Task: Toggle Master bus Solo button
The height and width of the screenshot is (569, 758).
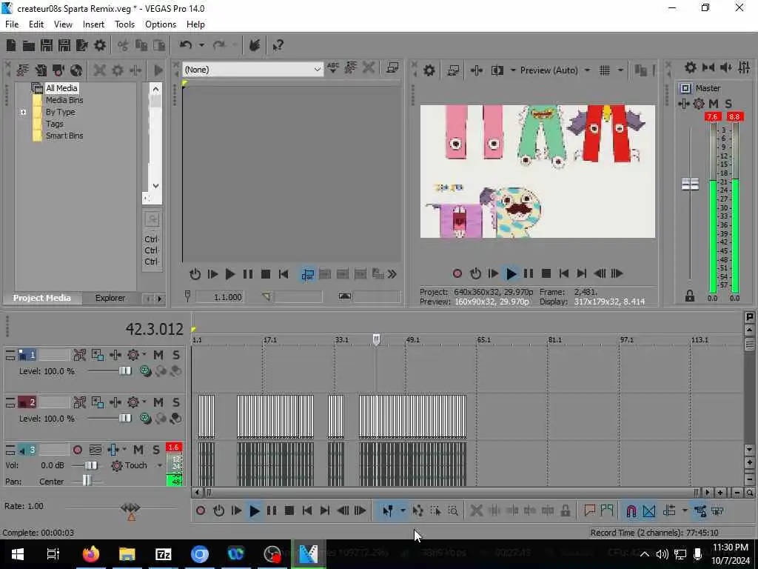Action: pos(728,104)
